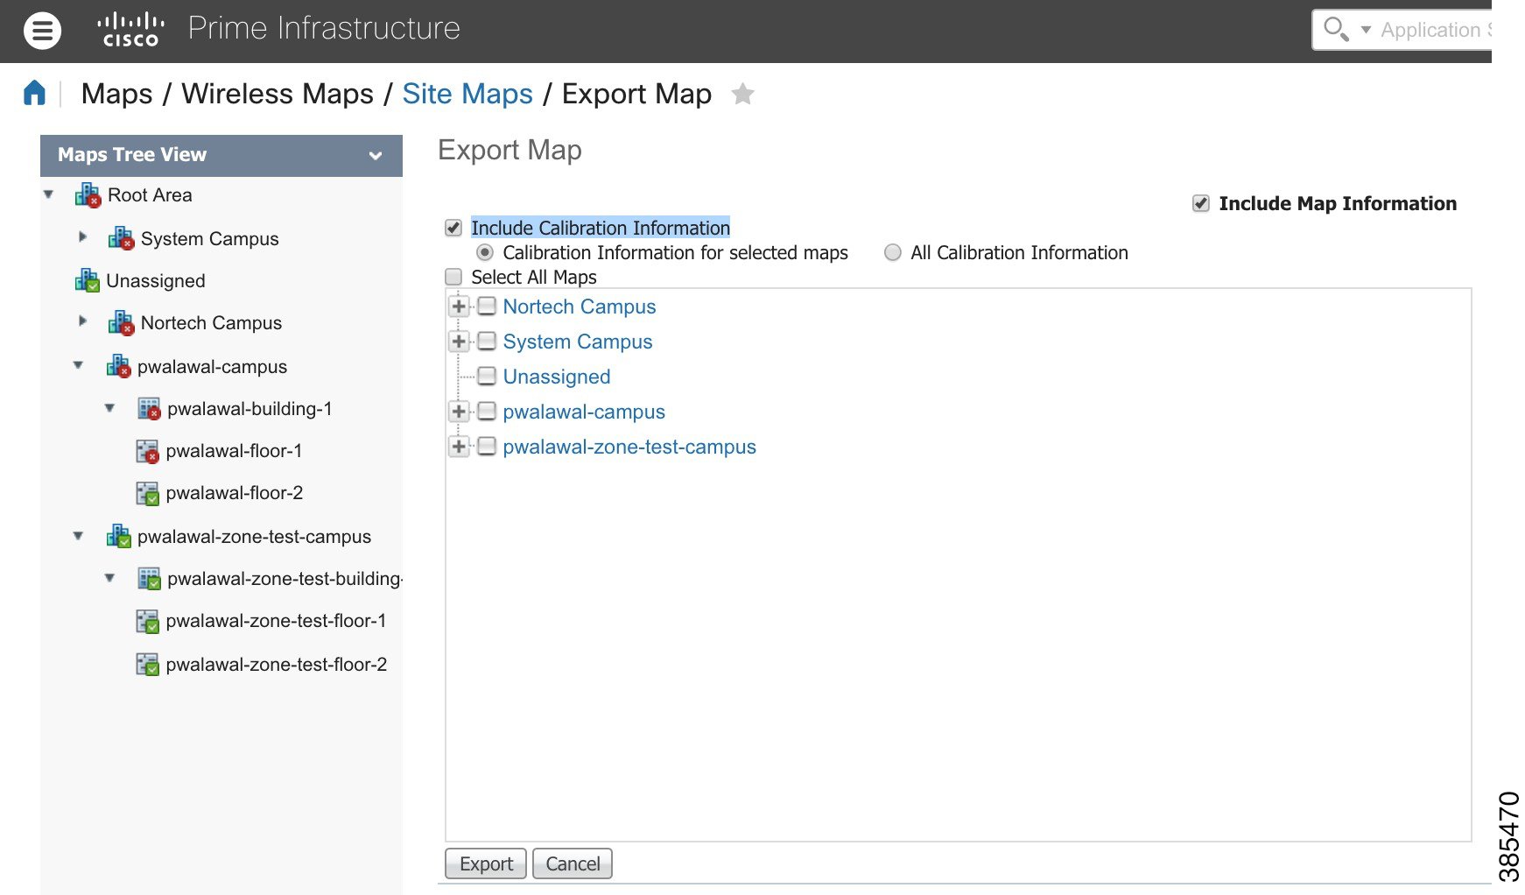
Task: Open System Campus link in export list
Action: pos(578,342)
